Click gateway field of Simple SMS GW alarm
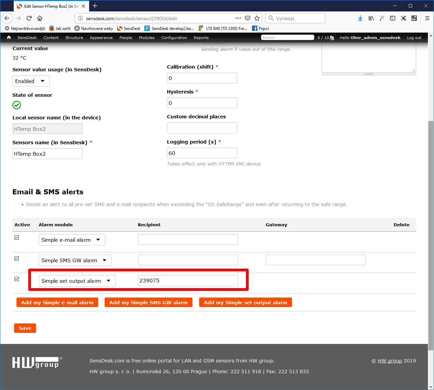 316,260
